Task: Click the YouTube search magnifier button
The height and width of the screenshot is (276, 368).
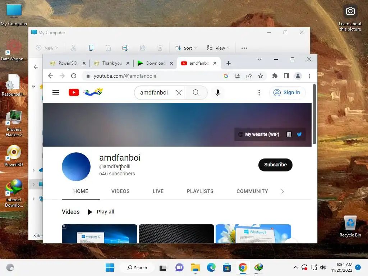Action: [196, 93]
